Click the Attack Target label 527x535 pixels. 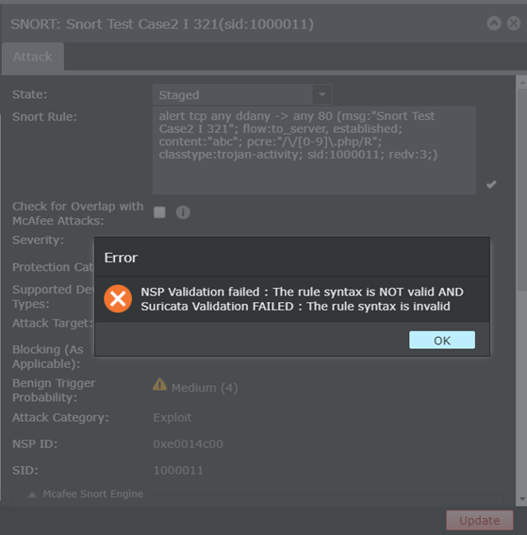tap(53, 323)
